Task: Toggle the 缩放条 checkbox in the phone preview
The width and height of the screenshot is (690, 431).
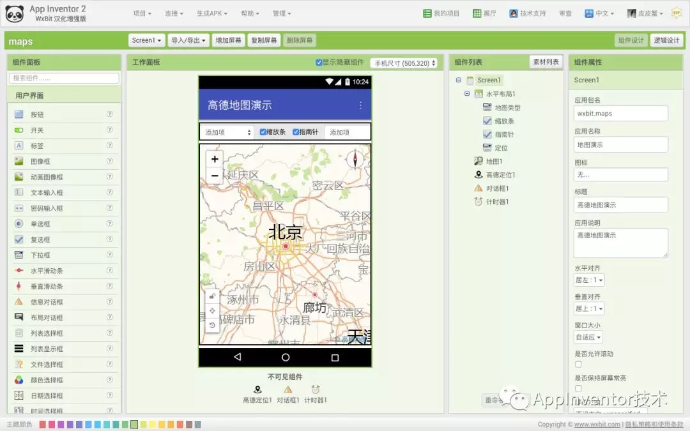Action: 263,132
